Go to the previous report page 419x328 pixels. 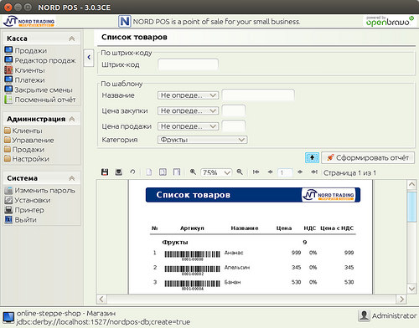pyautogui.click(x=270, y=172)
